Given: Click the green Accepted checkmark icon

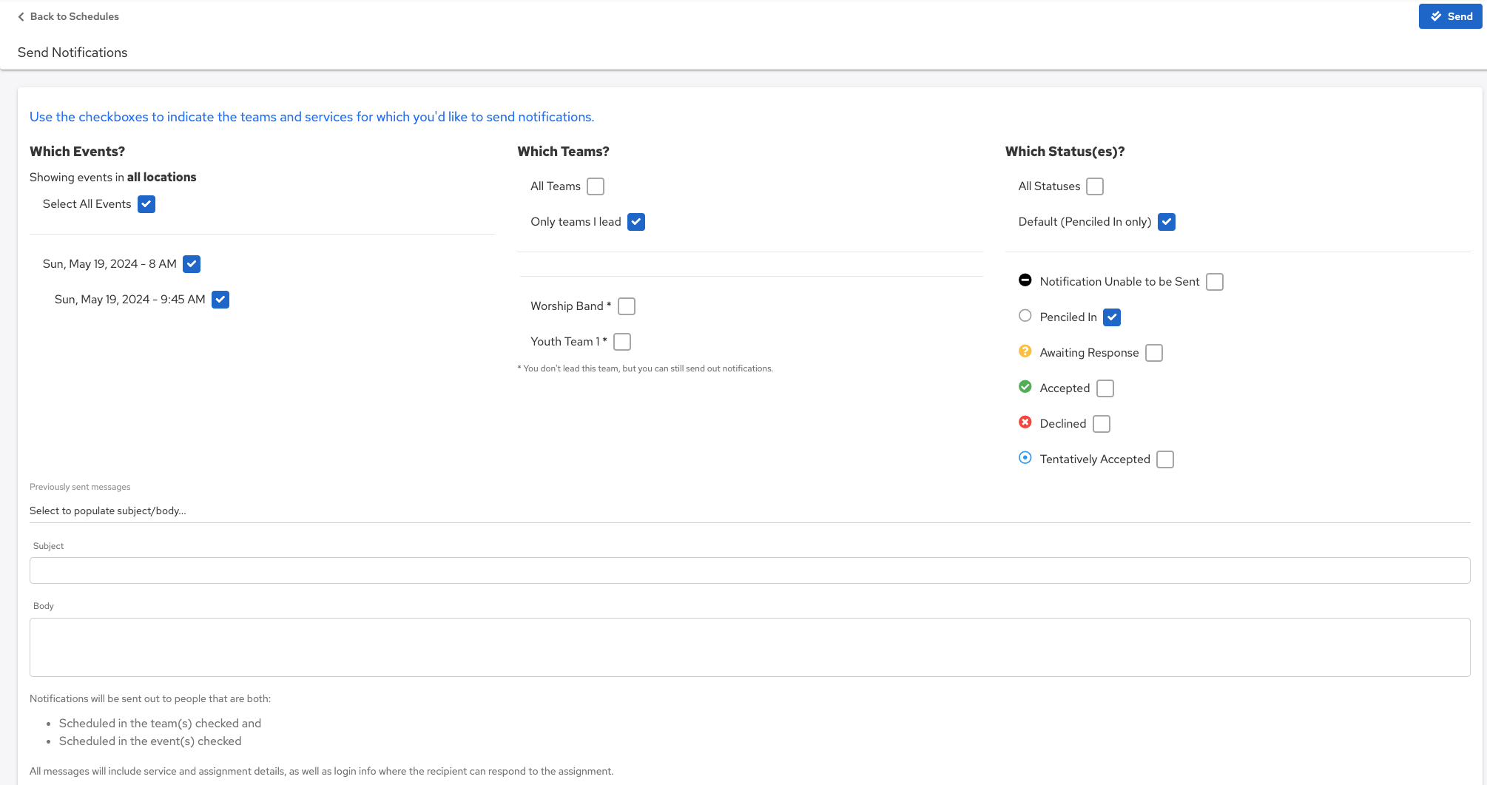Looking at the screenshot, I should (1025, 386).
